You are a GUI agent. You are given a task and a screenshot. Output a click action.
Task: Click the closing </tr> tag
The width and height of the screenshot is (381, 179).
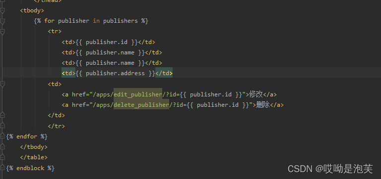57,126
